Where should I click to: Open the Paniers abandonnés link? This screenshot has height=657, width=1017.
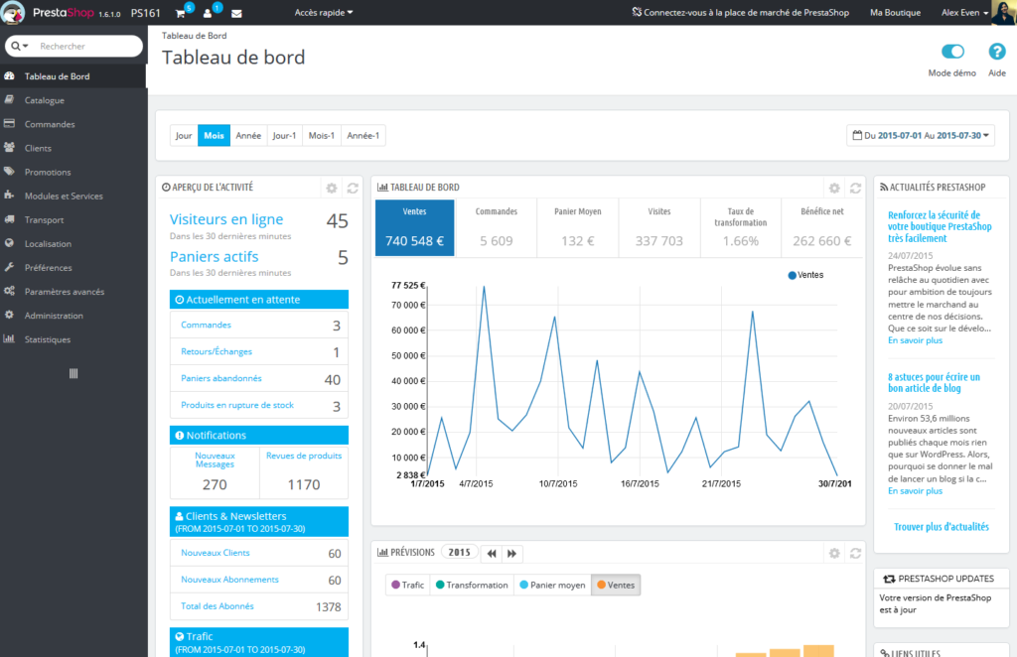221,378
